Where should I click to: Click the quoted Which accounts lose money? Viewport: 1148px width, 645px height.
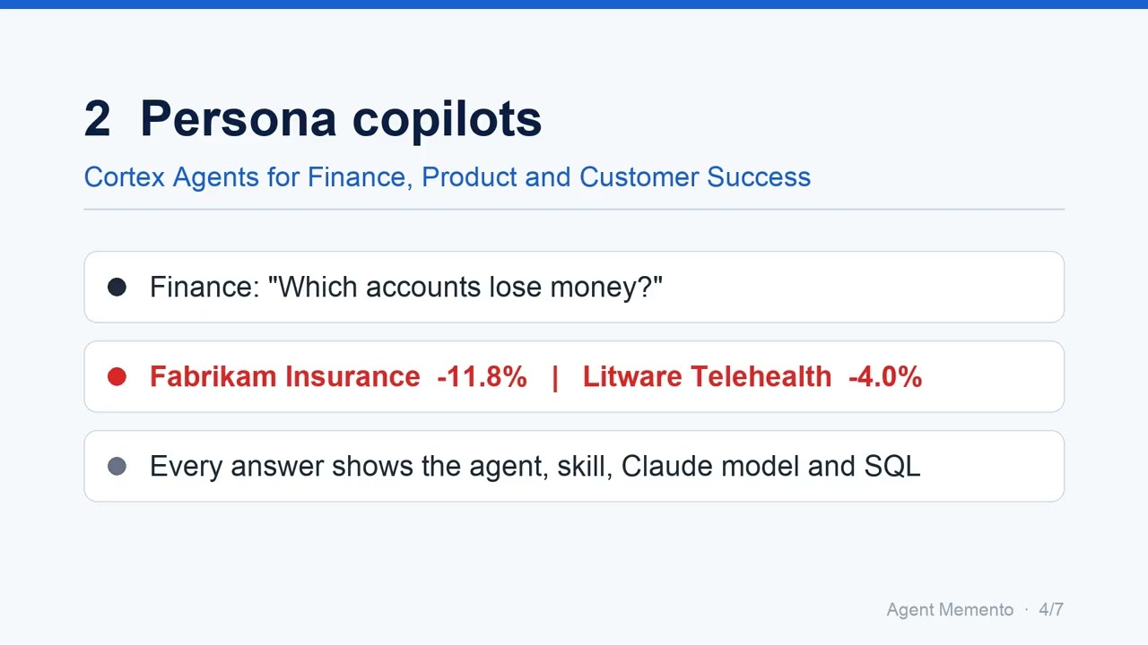coord(465,287)
